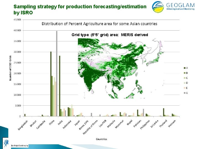The height and width of the screenshot is (149, 199).
Task: Click the tall gray X bar for China
Action: [x=57, y=74]
